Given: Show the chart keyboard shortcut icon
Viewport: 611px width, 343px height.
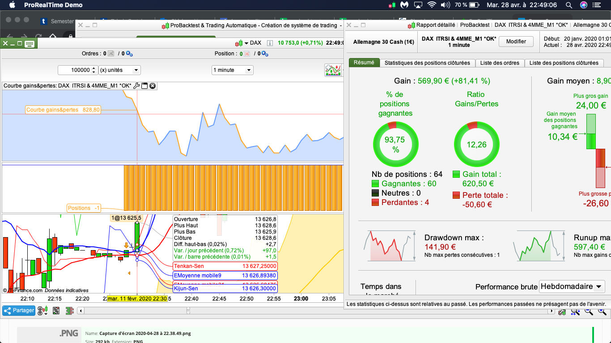Looking at the screenshot, I should [30, 43].
